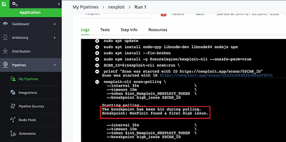The height and width of the screenshot is (142, 286).
Task: Collapse the sidebar with arrow icon
Action: coord(58,4)
